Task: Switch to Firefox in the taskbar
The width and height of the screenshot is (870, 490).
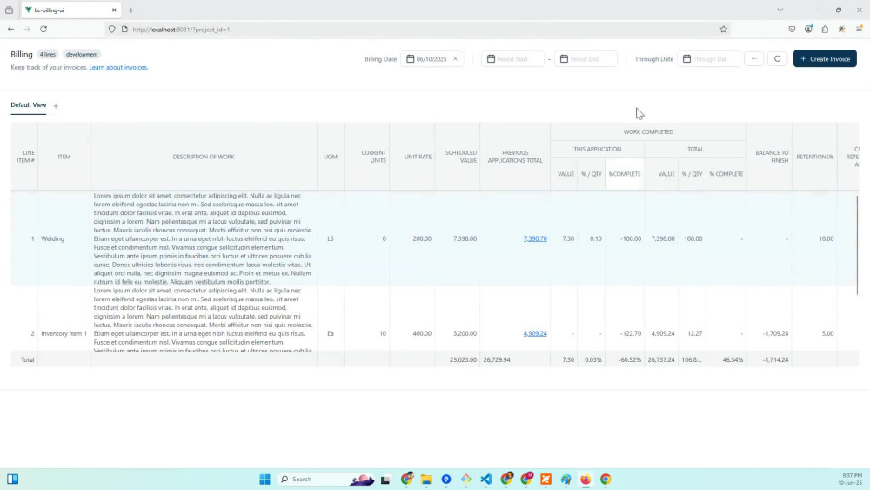Action: click(x=586, y=480)
